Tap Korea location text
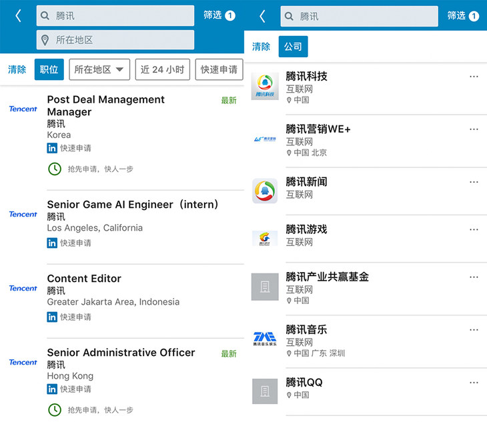The height and width of the screenshot is (422, 487). (x=59, y=135)
